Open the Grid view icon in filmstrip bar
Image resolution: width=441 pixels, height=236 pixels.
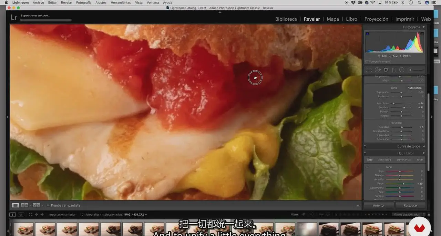pos(31,215)
